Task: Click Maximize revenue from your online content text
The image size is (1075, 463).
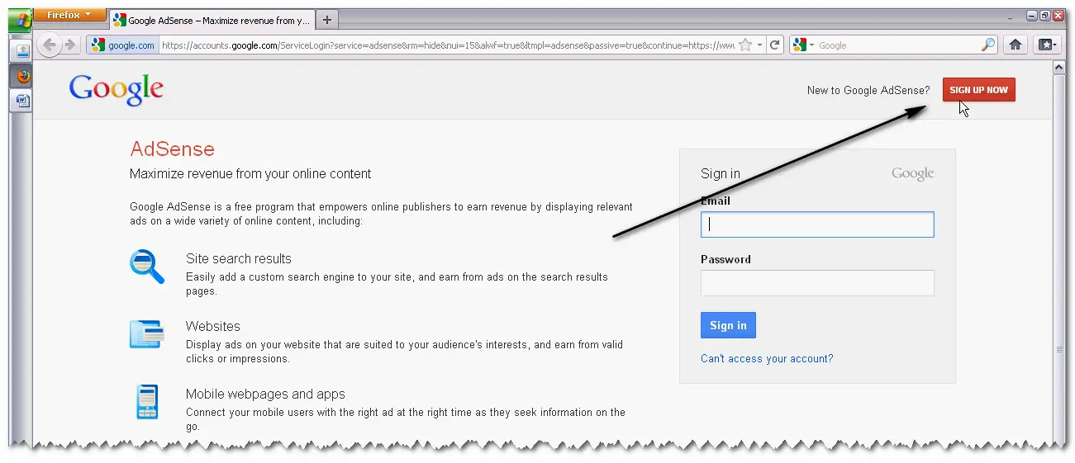Action: click(250, 174)
